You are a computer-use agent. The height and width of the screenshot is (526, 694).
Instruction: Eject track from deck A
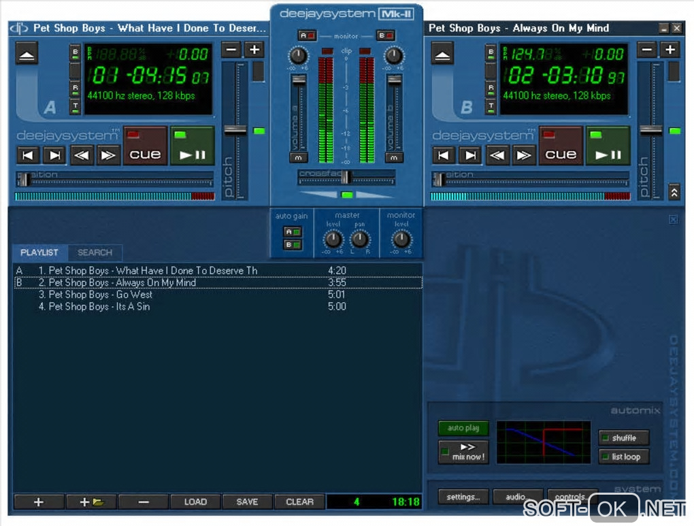click(x=27, y=54)
